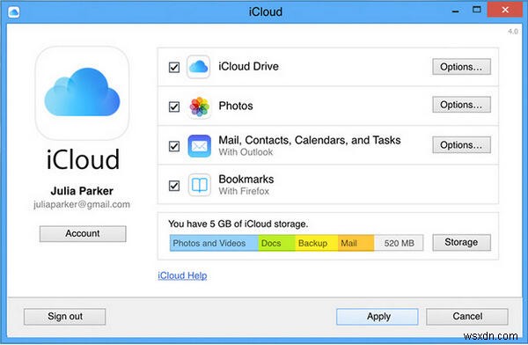Open Options for Mail, Contacts, Calendars
528x345 pixels.
(x=461, y=145)
